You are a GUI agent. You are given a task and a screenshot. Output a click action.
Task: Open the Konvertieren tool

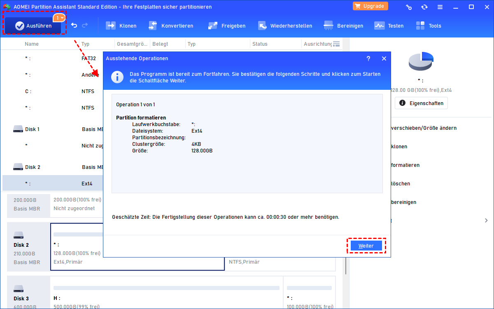click(170, 26)
